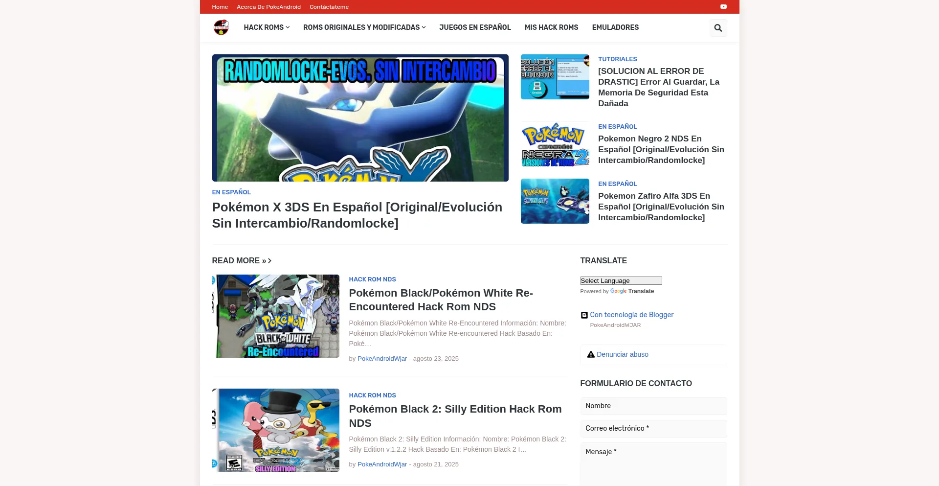Go to the Home link
Viewport: 939px width, 486px height.
click(220, 7)
